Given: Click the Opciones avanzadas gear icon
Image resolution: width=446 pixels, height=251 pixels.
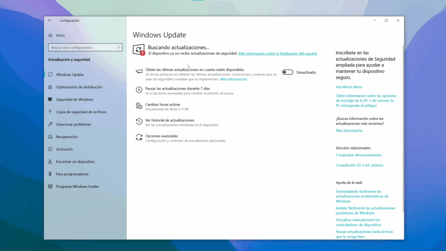Looking at the screenshot, I should tap(139, 137).
